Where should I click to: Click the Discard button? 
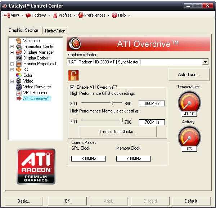point(150,201)
